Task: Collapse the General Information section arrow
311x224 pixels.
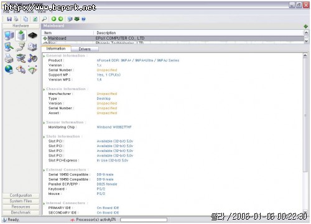Action: point(44,56)
